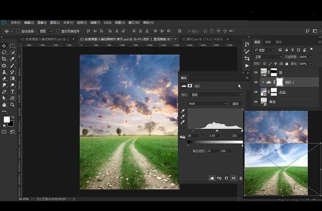Viewport: 322px width, 211px height.
Task: Select the Hand tool
Action: pos(4,105)
